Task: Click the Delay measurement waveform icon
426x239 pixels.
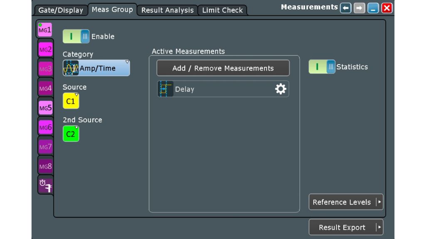Action: [165, 88]
